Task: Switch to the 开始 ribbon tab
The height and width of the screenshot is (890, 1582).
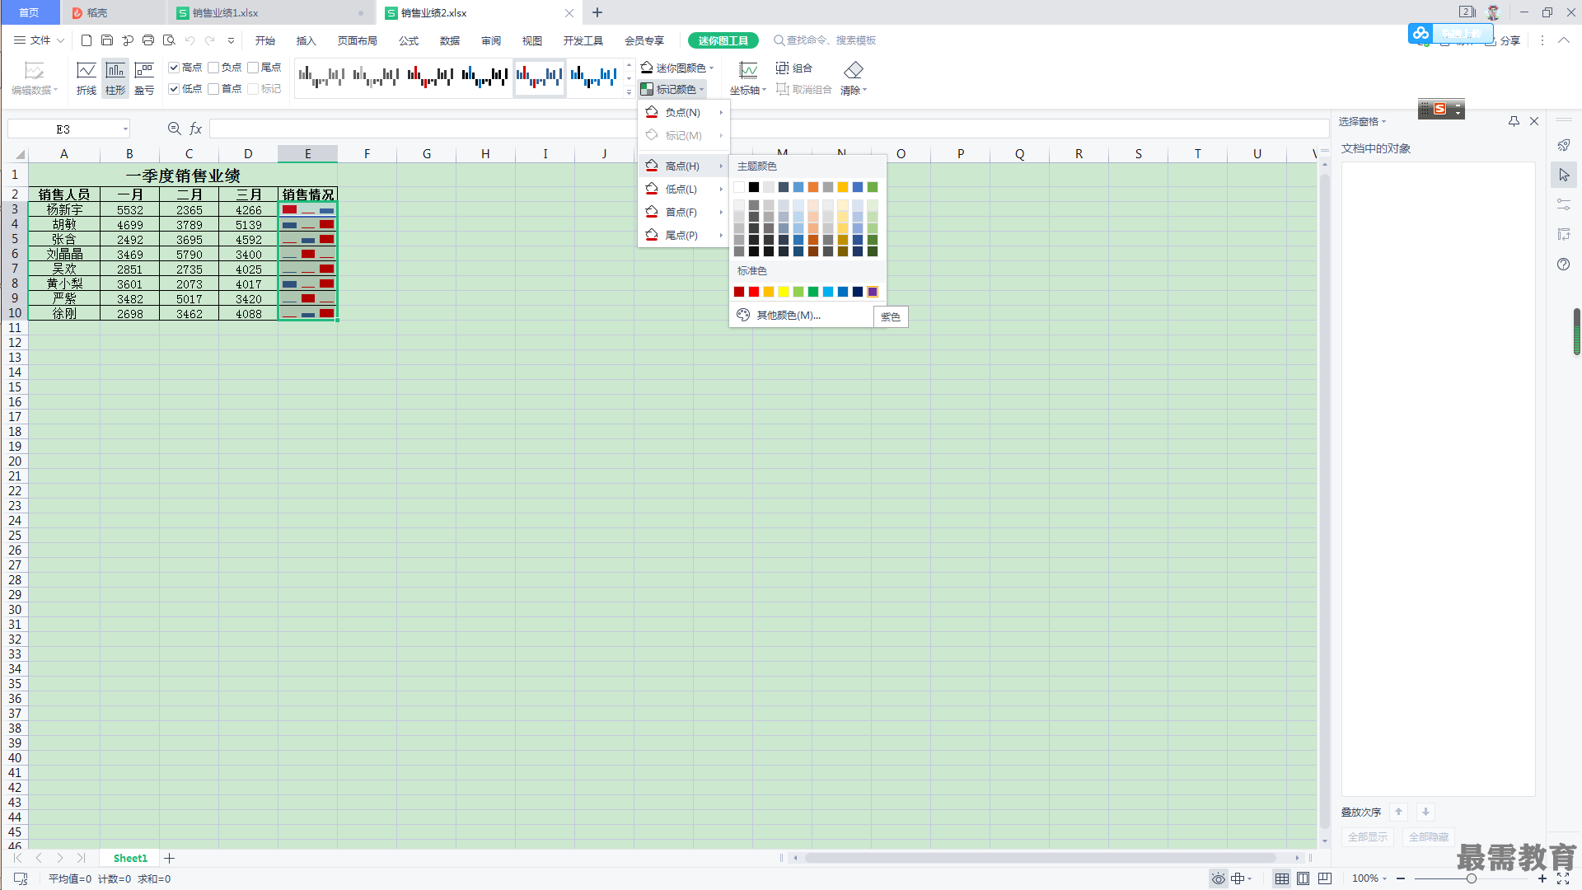Action: click(x=265, y=40)
